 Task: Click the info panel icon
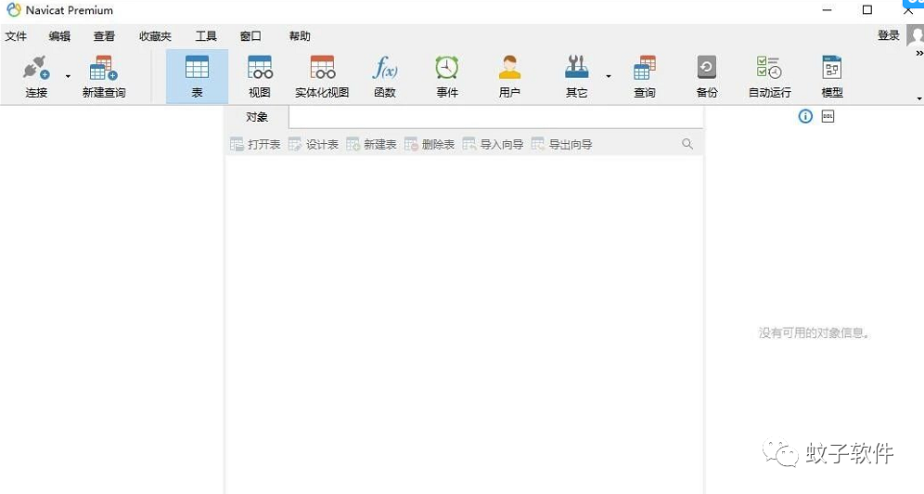pyautogui.click(x=805, y=116)
